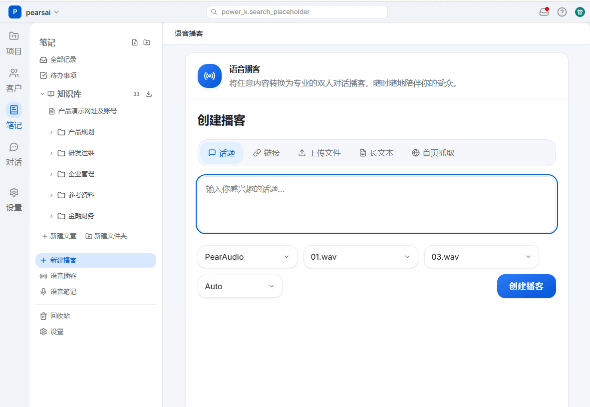Click the 新建文章 link

click(59, 236)
